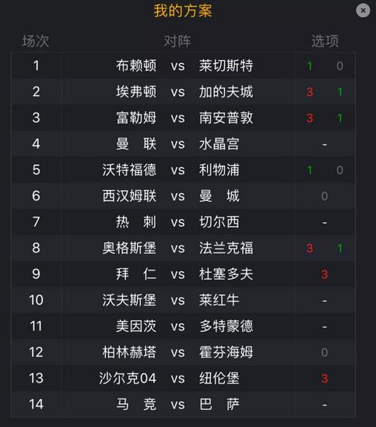Screen dimensions: 376x427
Task: Click option 3 for 埃弗顿 vs 加的夫城
Action: click(309, 92)
